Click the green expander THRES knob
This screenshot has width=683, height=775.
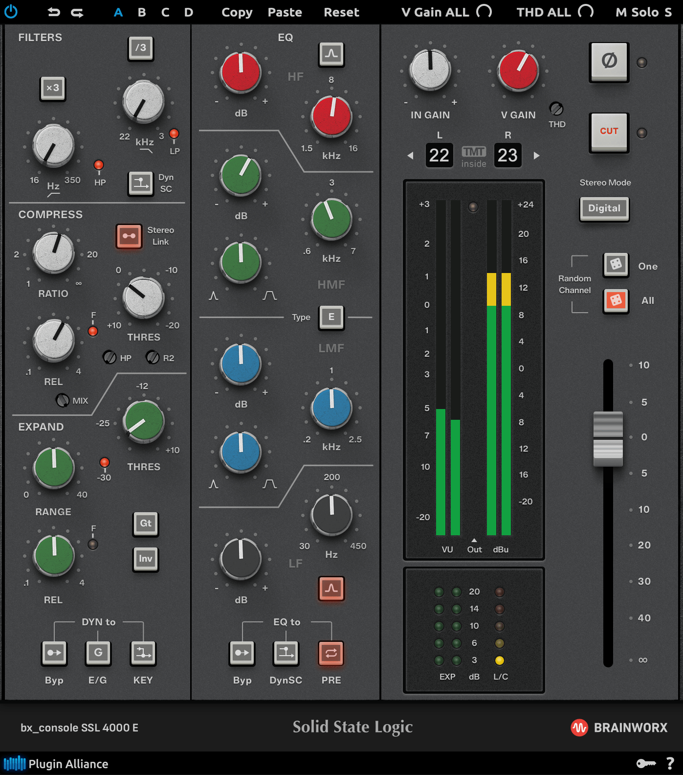(x=144, y=421)
